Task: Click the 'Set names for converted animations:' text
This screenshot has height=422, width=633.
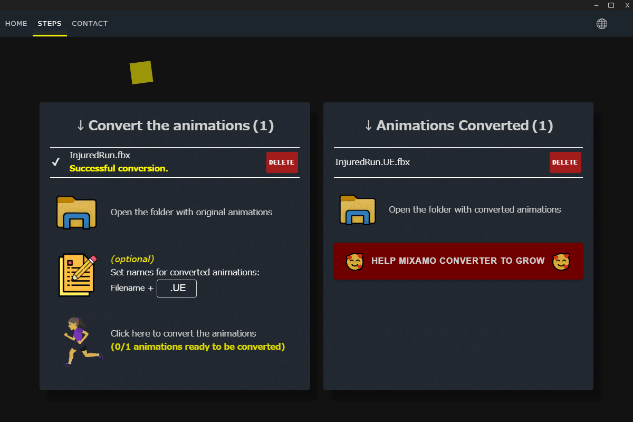Action: (x=185, y=273)
